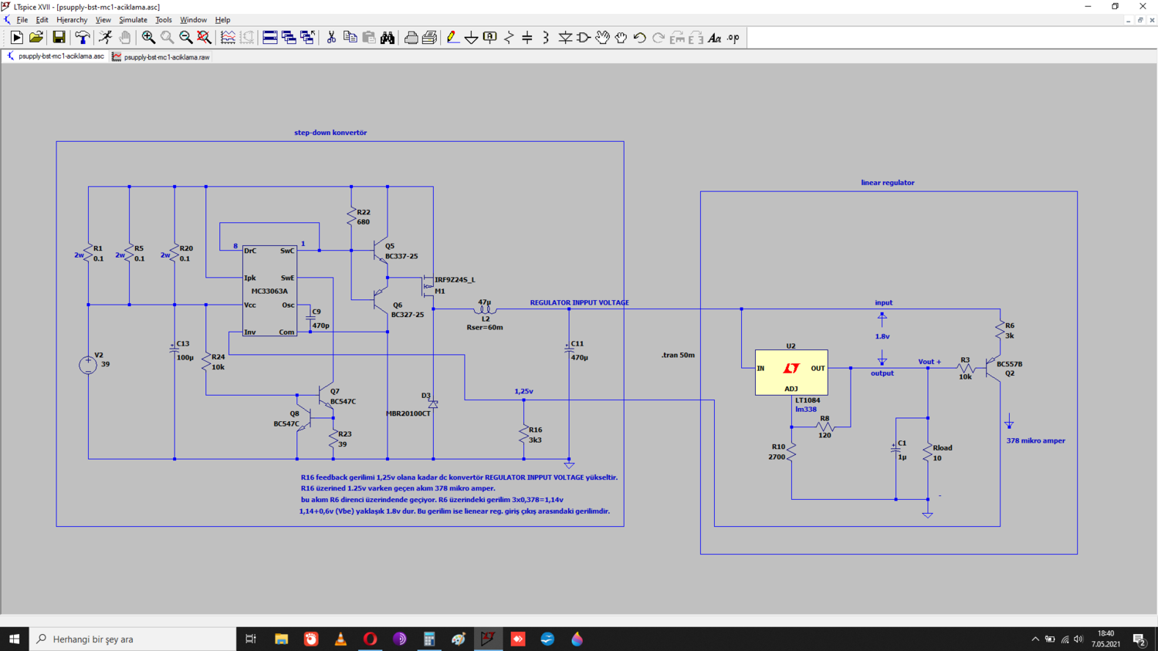Place a Ground symbol
Viewport: 1158px width, 651px height.
tap(471, 38)
